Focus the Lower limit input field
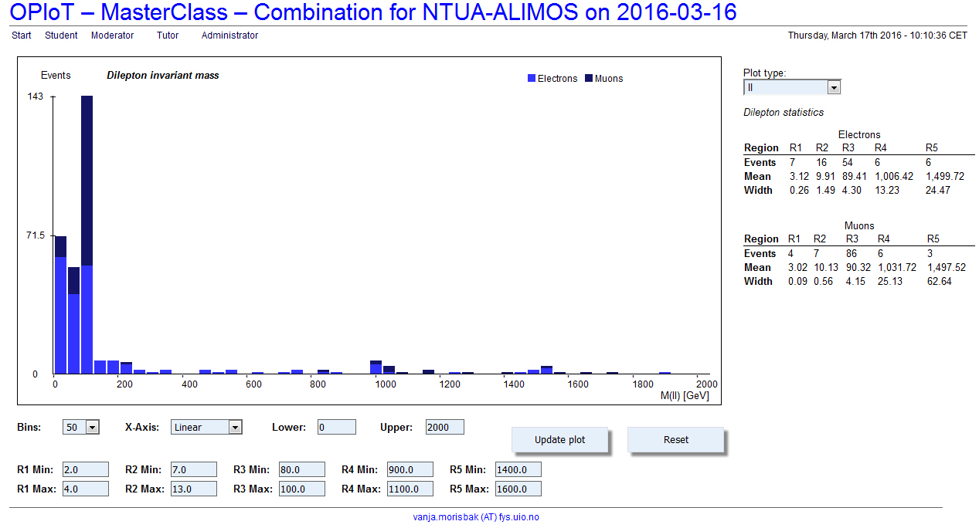979x528 pixels. point(337,427)
